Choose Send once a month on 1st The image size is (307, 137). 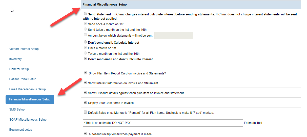click(x=85, y=24)
